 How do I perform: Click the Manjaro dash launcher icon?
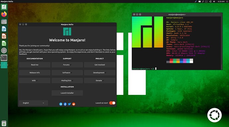pos(4,7)
